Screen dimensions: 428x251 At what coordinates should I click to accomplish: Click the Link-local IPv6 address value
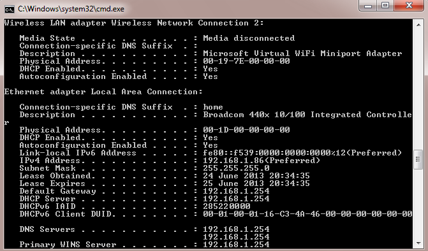(302, 153)
